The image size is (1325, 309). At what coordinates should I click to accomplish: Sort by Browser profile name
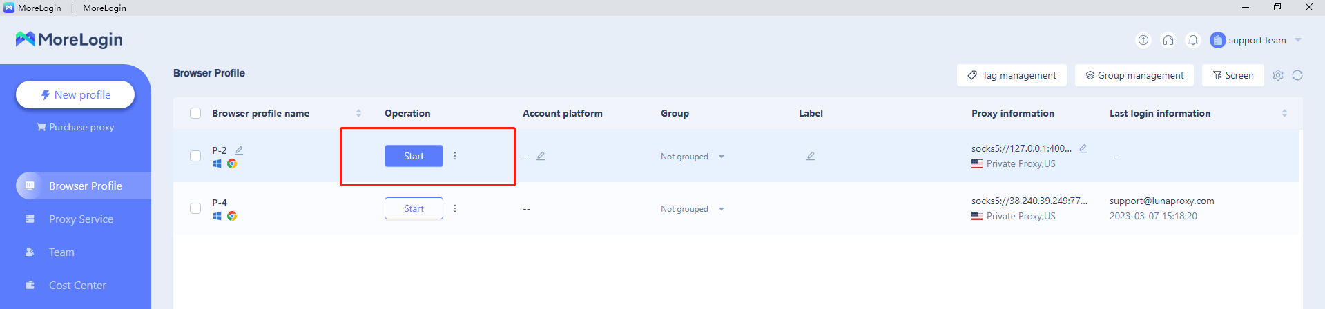358,113
